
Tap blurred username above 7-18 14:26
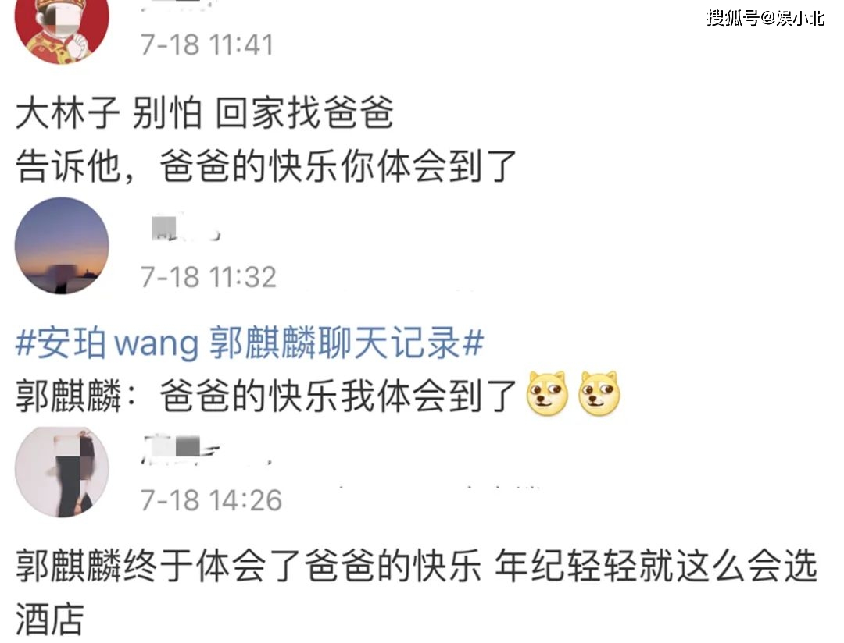(181, 449)
